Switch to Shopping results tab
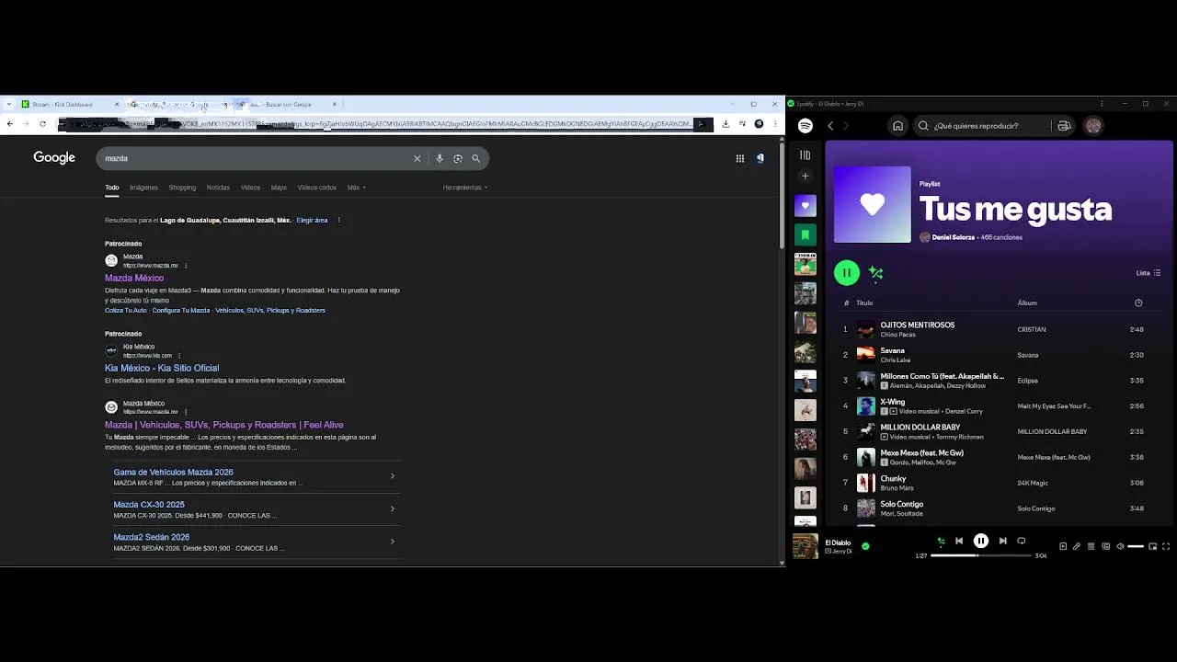This screenshot has width=1177, height=662. tap(182, 188)
